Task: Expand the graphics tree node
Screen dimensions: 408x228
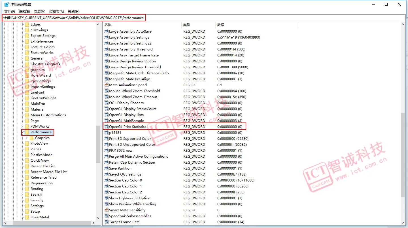Action: pos(22,70)
